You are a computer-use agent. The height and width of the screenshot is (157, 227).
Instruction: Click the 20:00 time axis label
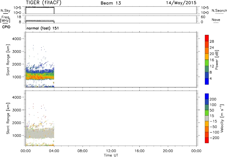168,151
